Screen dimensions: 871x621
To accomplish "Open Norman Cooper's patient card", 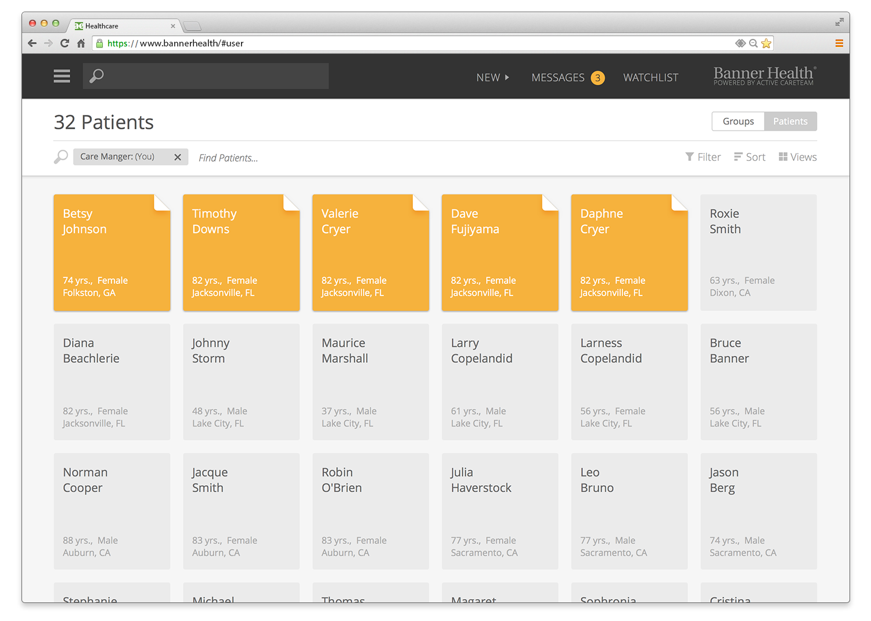I will coord(112,511).
